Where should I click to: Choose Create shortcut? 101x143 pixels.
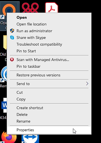coord(49,108)
